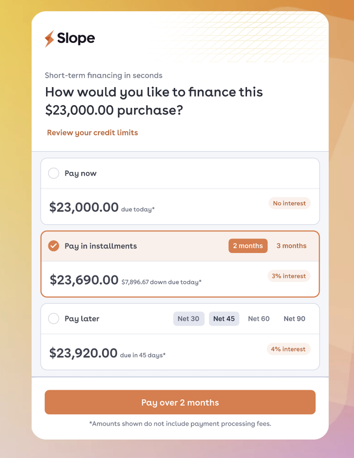Click the payment processing fees disclaimer
The height and width of the screenshot is (458, 354).
coord(180,424)
